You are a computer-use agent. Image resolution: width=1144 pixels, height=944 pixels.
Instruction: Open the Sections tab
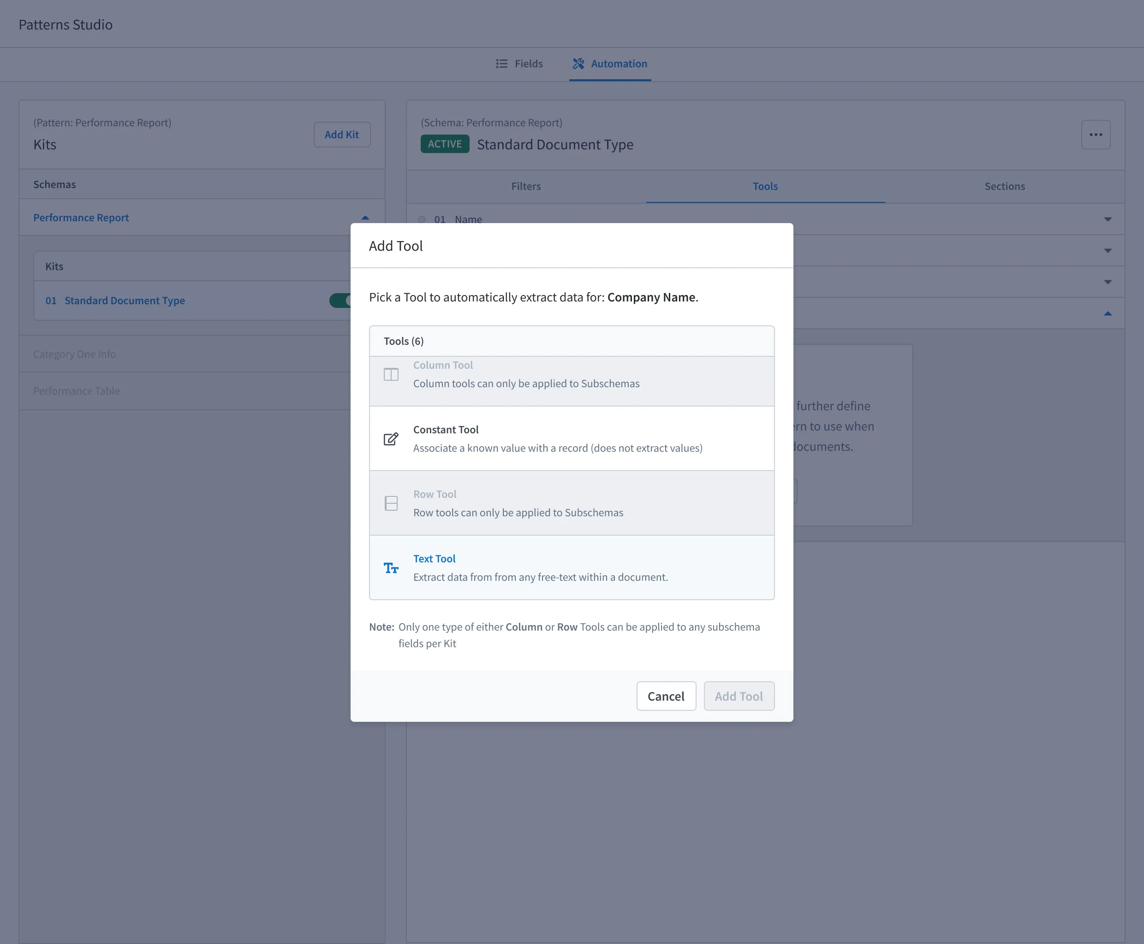pyautogui.click(x=1004, y=186)
